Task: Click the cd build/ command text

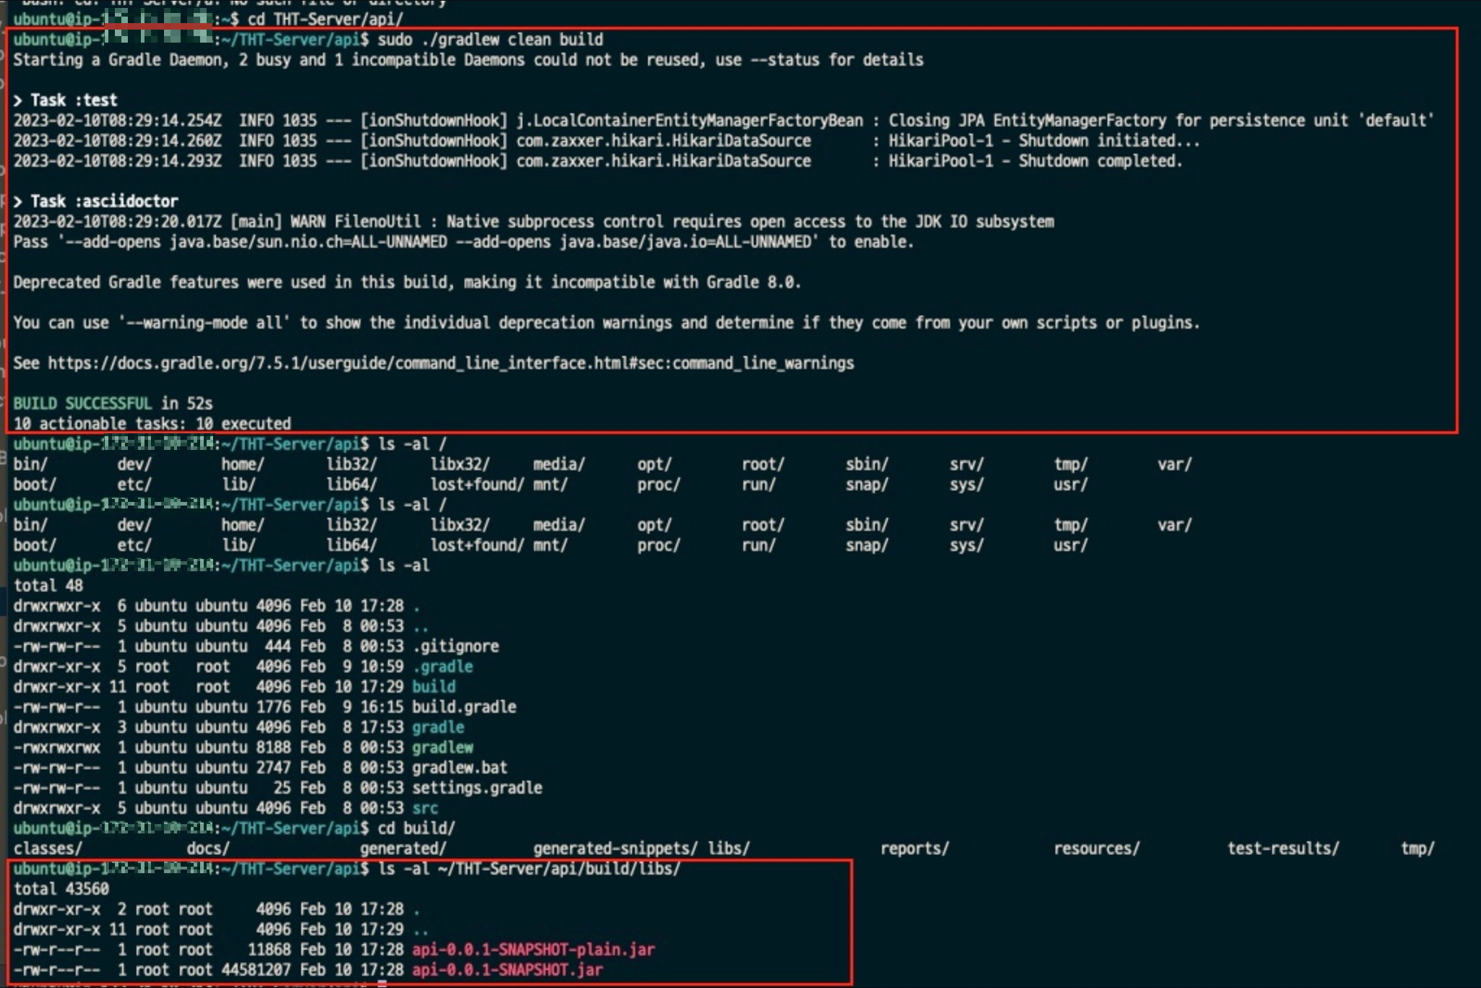Action: [x=416, y=828]
